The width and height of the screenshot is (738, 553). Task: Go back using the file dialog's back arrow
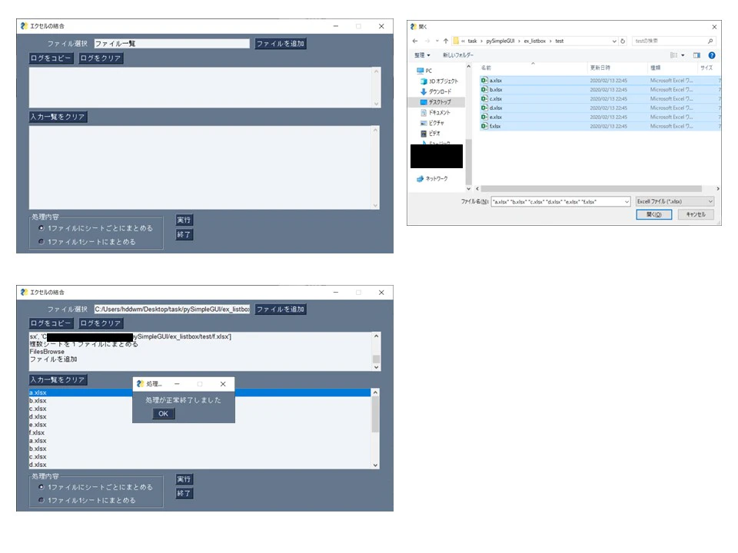click(414, 41)
